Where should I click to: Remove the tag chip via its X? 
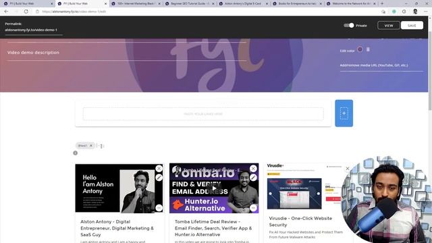coord(91,146)
